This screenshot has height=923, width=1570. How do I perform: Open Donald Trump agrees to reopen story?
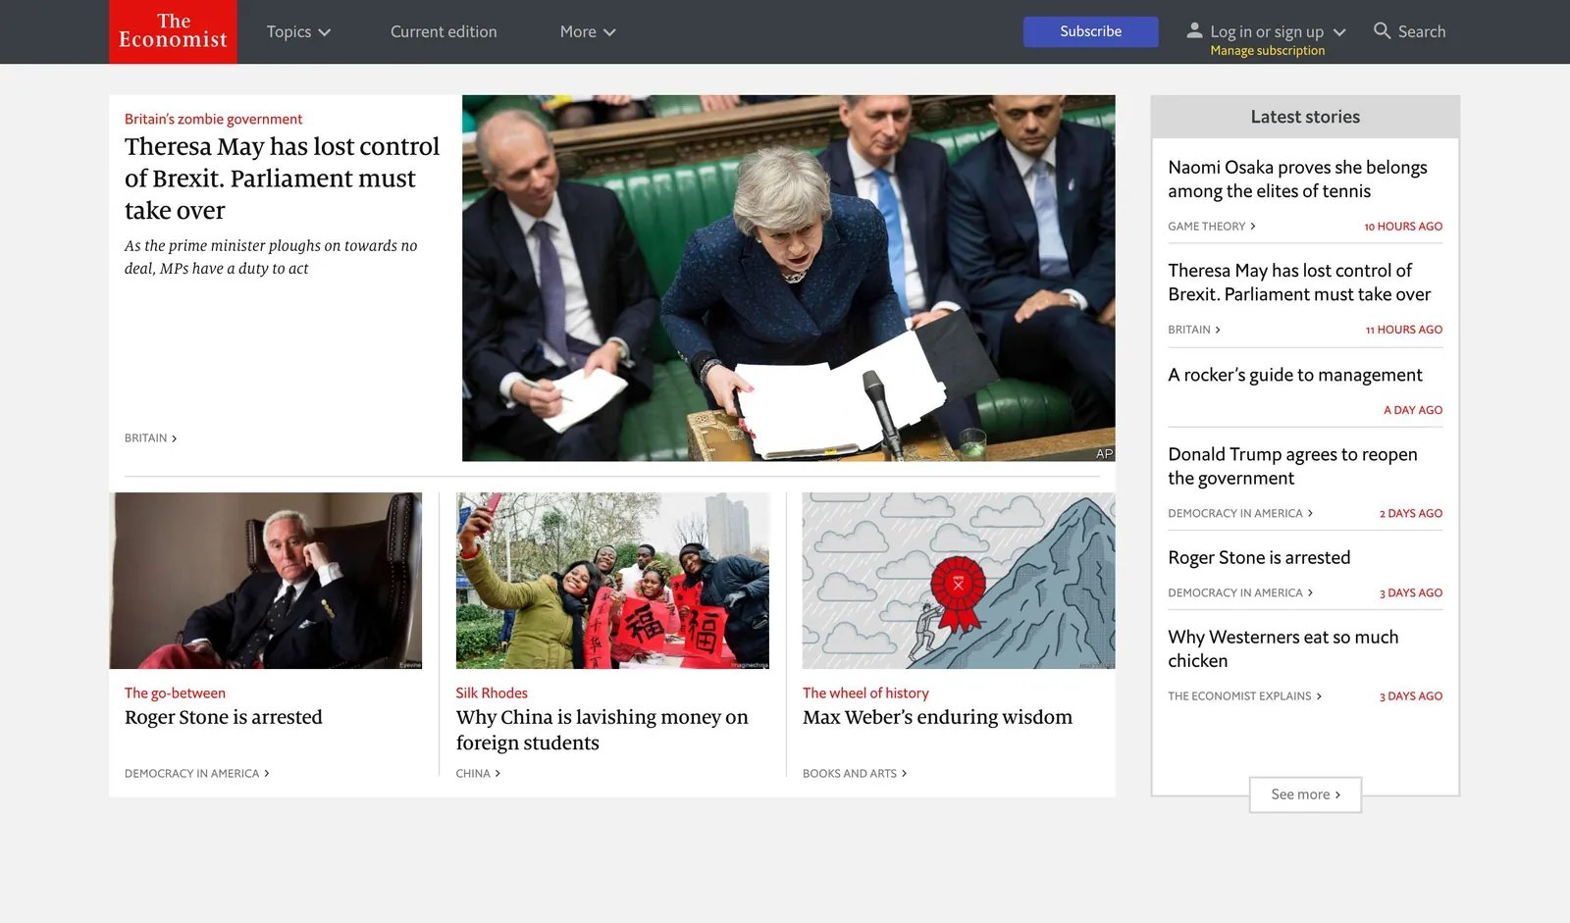1292,466
